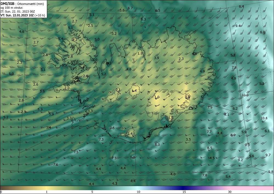
Task: Click the subtitle "og 100 m vindur."
Action: pyautogui.click(x=12, y=8)
